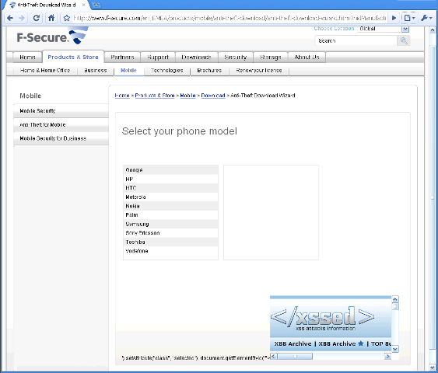Open the Security tab
438x373 pixels.
click(x=236, y=58)
